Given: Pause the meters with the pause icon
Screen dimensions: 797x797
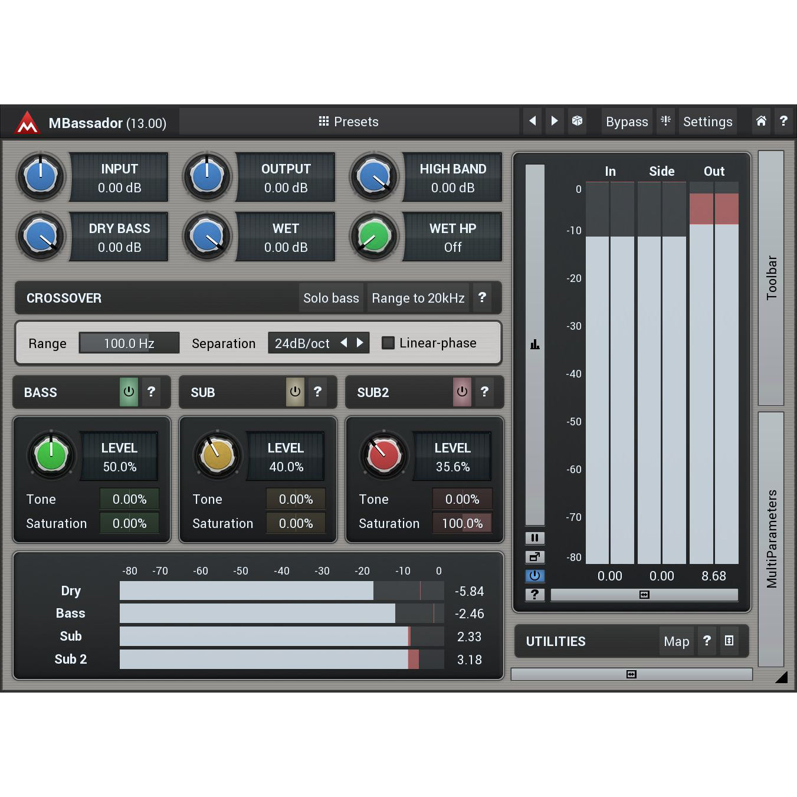Looking at the screenshot, I should click(534, 537).
